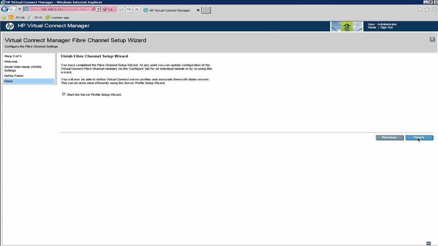438x246 pixels.
Task: Restore down the Internet Explorer window
Action: point(430,2)
